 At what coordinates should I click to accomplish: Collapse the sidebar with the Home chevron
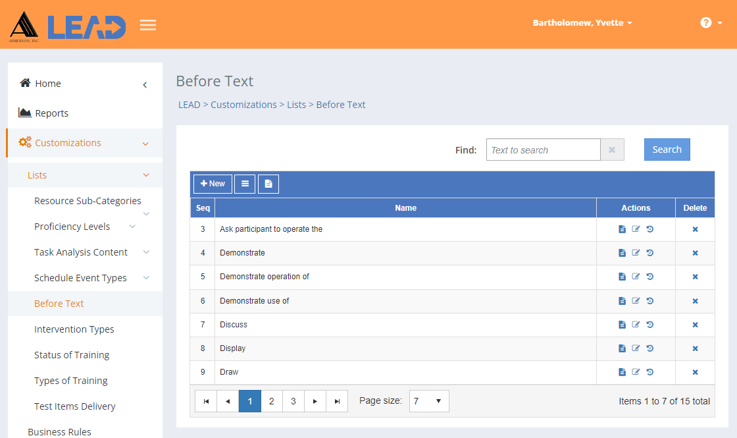tap(145, 85)
